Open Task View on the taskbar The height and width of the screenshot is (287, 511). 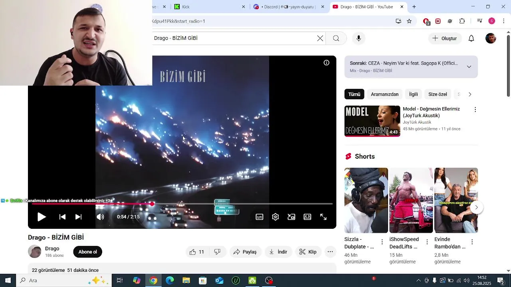click(x=119, y=281)
